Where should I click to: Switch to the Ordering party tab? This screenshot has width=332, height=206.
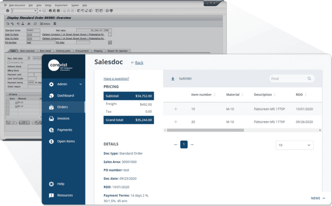tap(63, 51)
